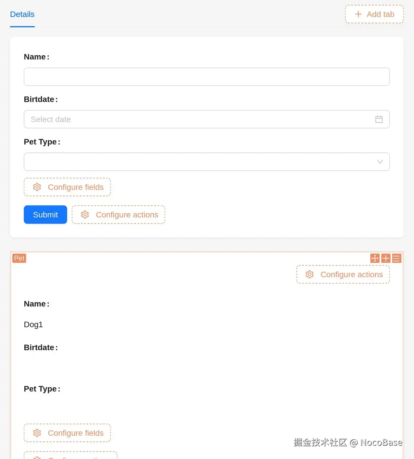The width and height of the screenshot is (414, 459).
Task: Click gear icon in Pet block Configure actions
Action: coord(310,275)
